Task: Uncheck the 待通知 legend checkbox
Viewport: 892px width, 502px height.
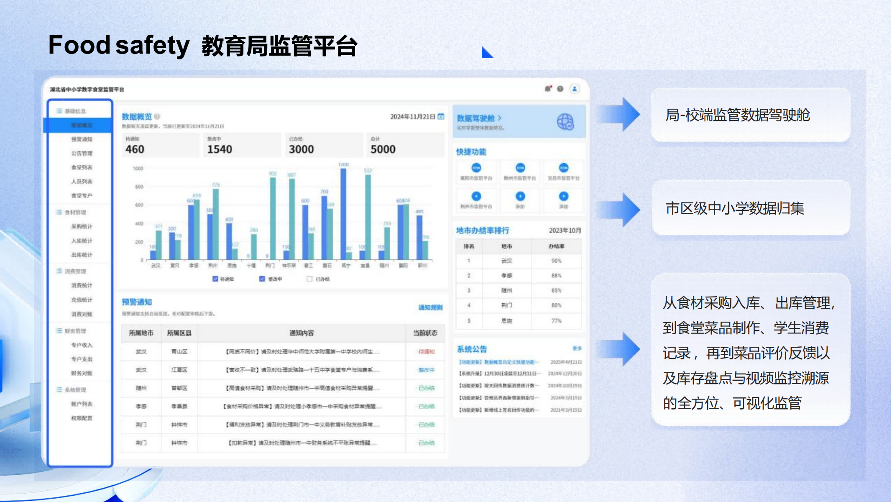Action: (x=215, y=279)
